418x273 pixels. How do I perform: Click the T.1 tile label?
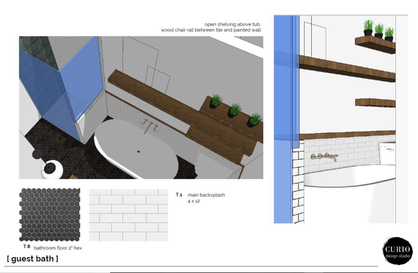coord(179,195)
